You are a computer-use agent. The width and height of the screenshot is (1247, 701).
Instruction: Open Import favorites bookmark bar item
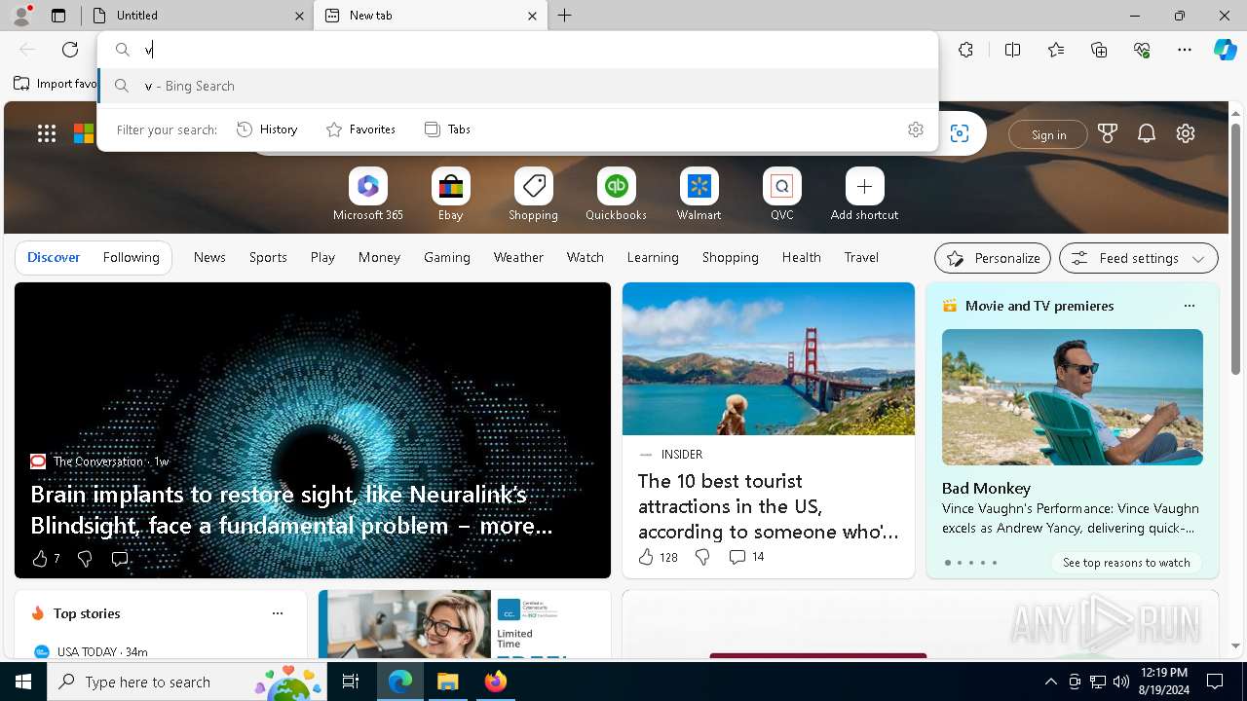click(x=56, y=84)
